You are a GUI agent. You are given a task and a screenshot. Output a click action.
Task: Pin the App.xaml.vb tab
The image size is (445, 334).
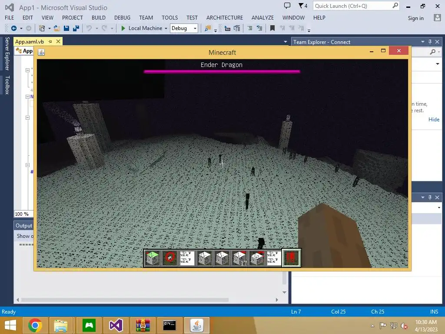[50, 41]
